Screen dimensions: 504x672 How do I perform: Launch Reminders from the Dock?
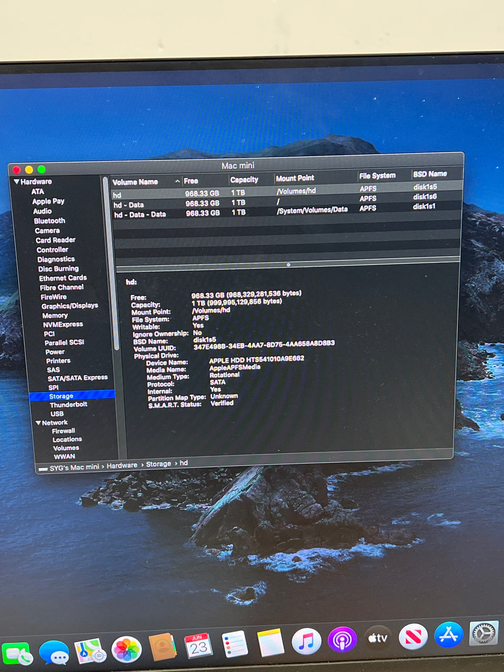click(x=234, y=643)
